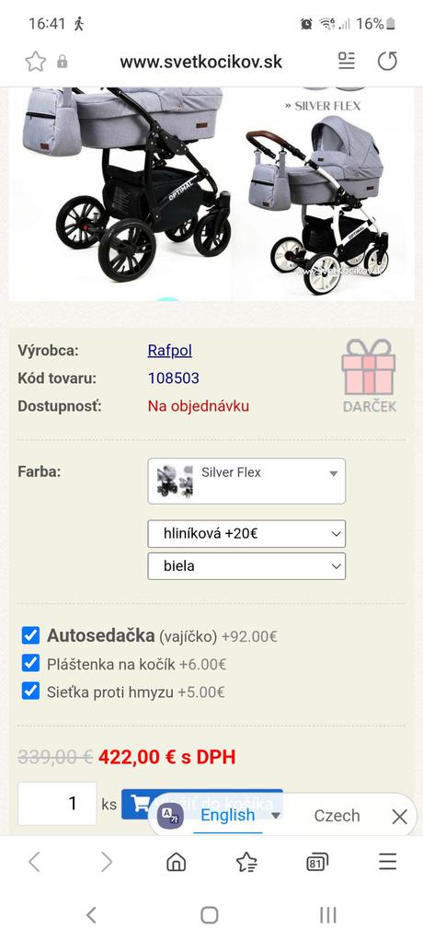The height and width of the screenshot is (941, 423).
Task: Open browser home icon
Action: [x=176, y=863]
